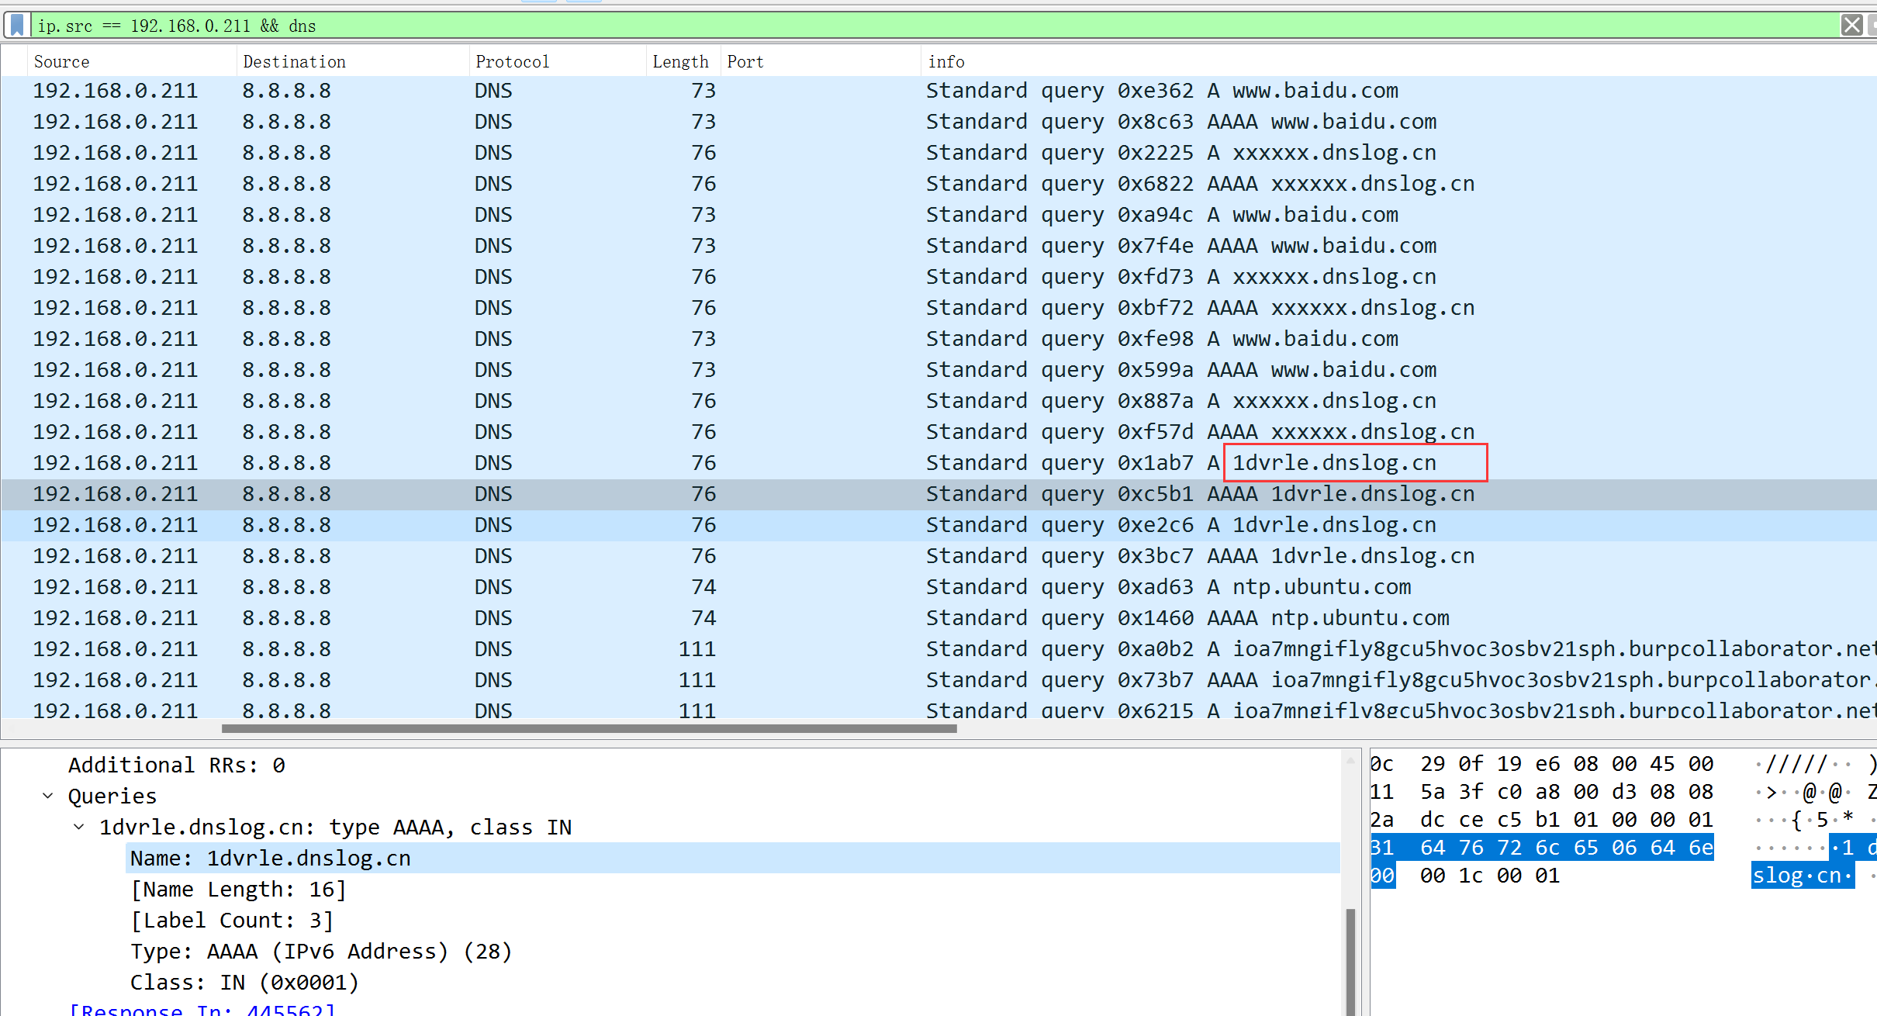Select the [Name Length: 16] field
This screenshot has height=1016, width=1877.
click(x=238, y=889)
